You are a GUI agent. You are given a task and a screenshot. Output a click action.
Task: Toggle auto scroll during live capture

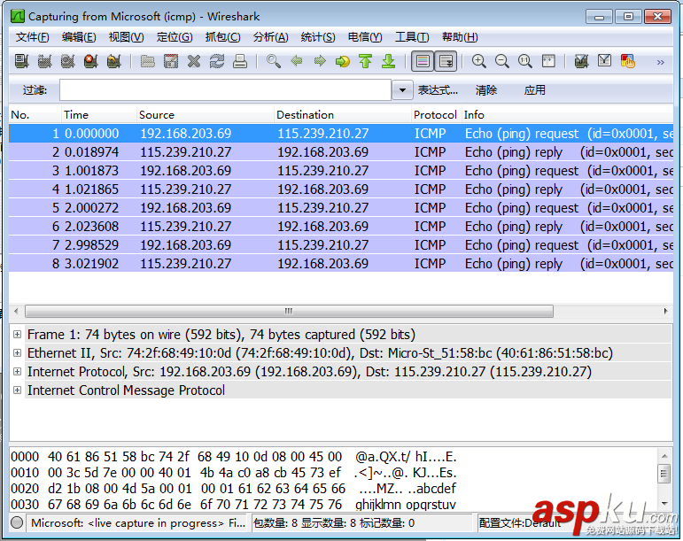click(446, 61)
